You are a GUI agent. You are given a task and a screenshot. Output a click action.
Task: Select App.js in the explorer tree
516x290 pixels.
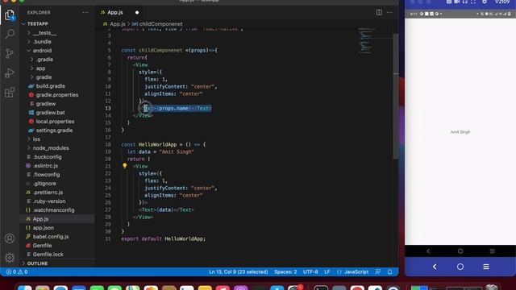(x=40, y=219)
